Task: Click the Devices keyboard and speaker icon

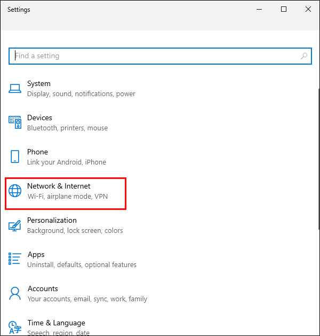Action: pos(15,122)
